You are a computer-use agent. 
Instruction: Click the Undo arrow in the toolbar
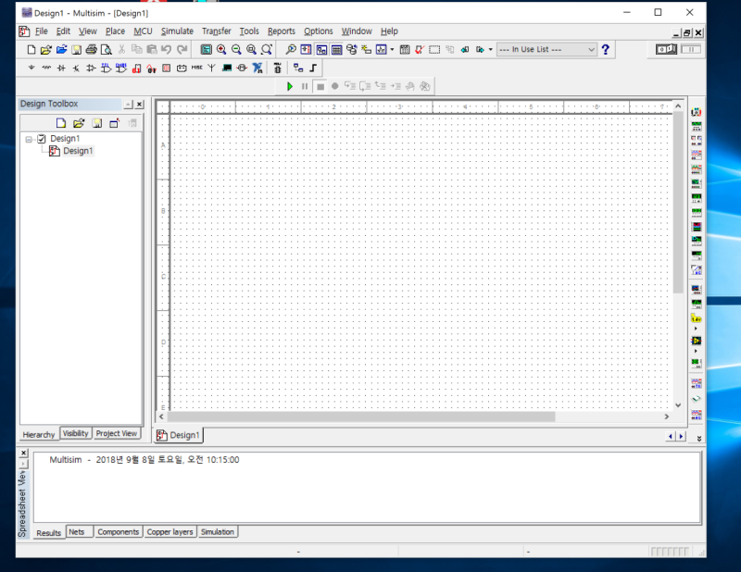click(x=167, y=50)
